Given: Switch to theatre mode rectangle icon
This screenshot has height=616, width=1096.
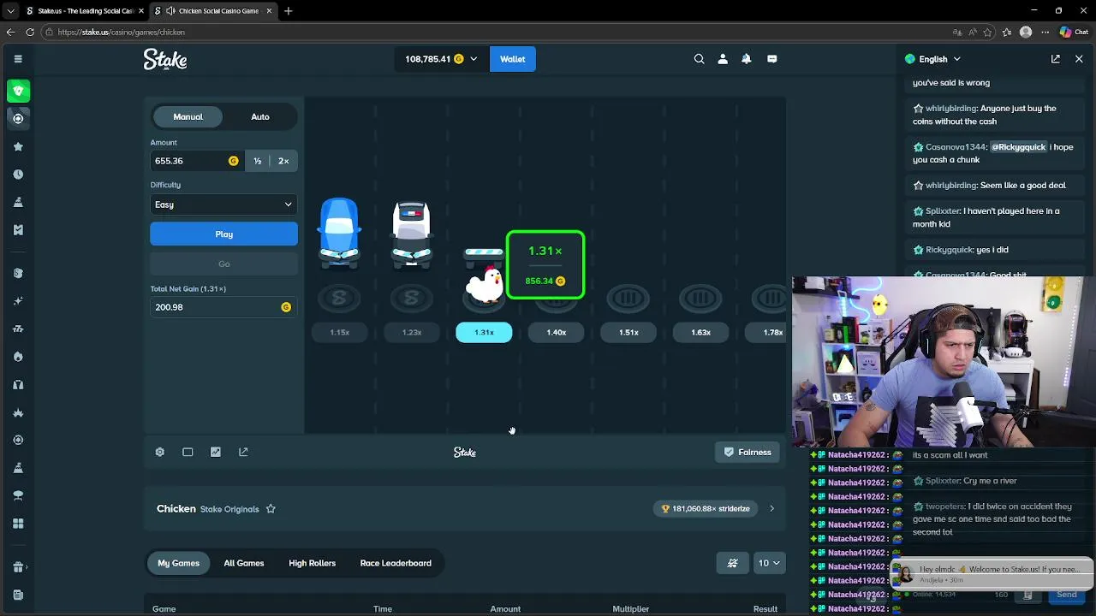Looking at the screenshot, I should 188,452.
